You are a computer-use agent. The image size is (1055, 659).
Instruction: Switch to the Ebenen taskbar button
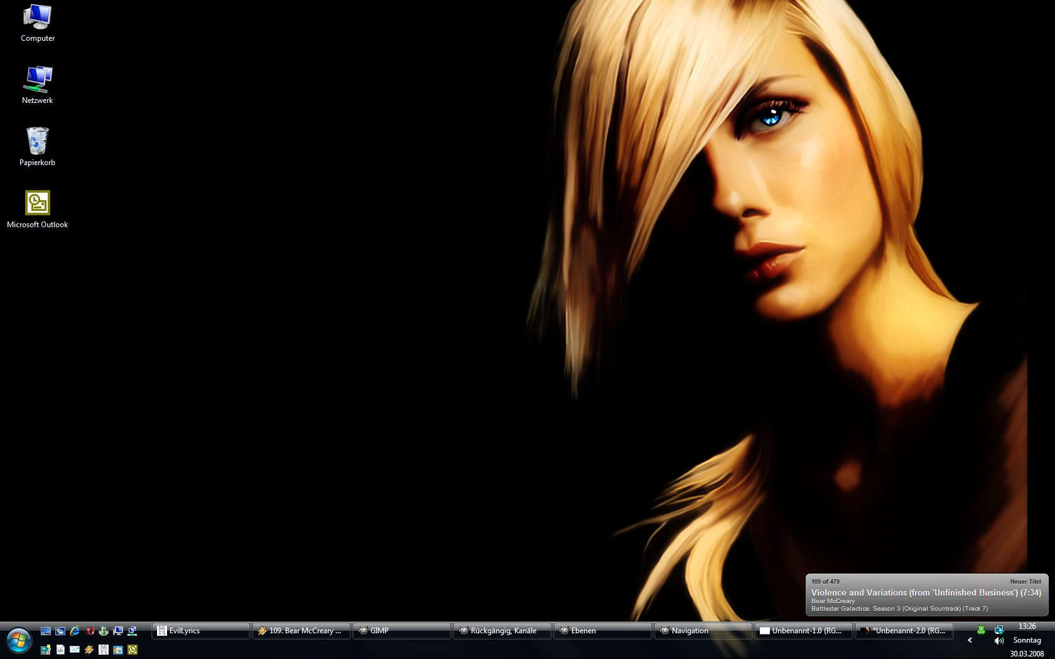point(602,631)
